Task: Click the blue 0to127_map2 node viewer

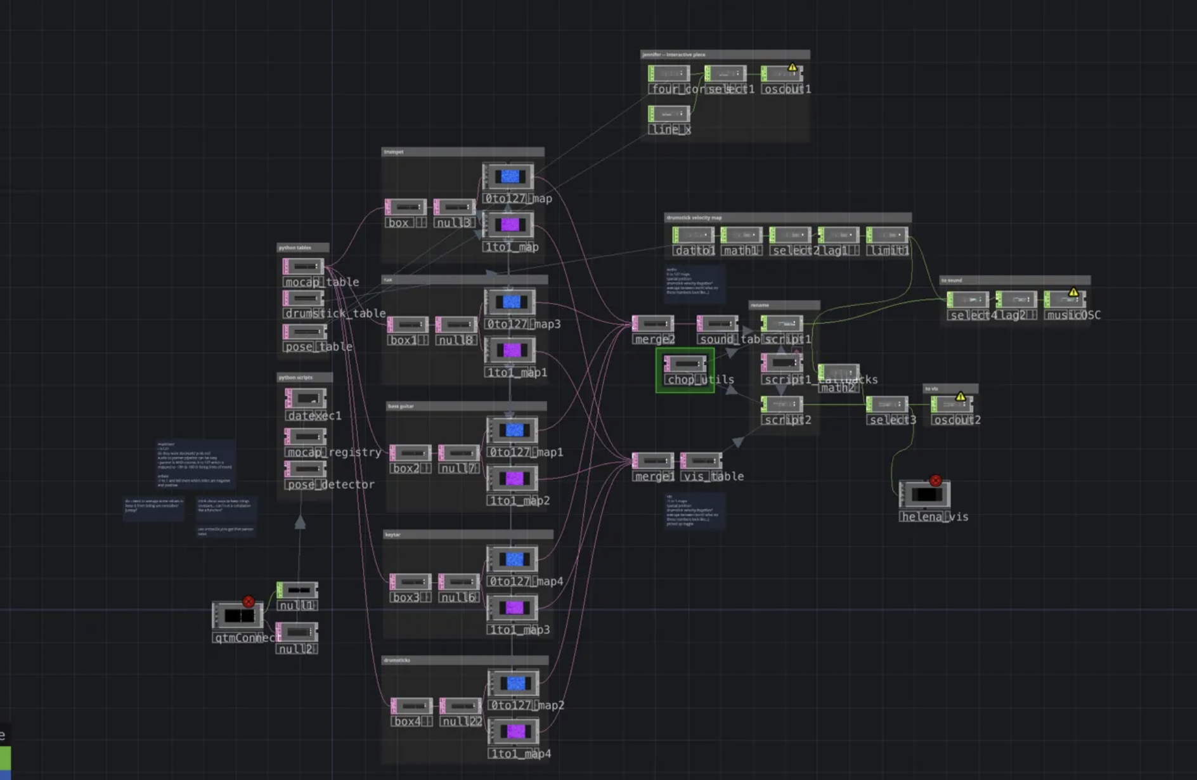Action: click(x=514, y=683)
